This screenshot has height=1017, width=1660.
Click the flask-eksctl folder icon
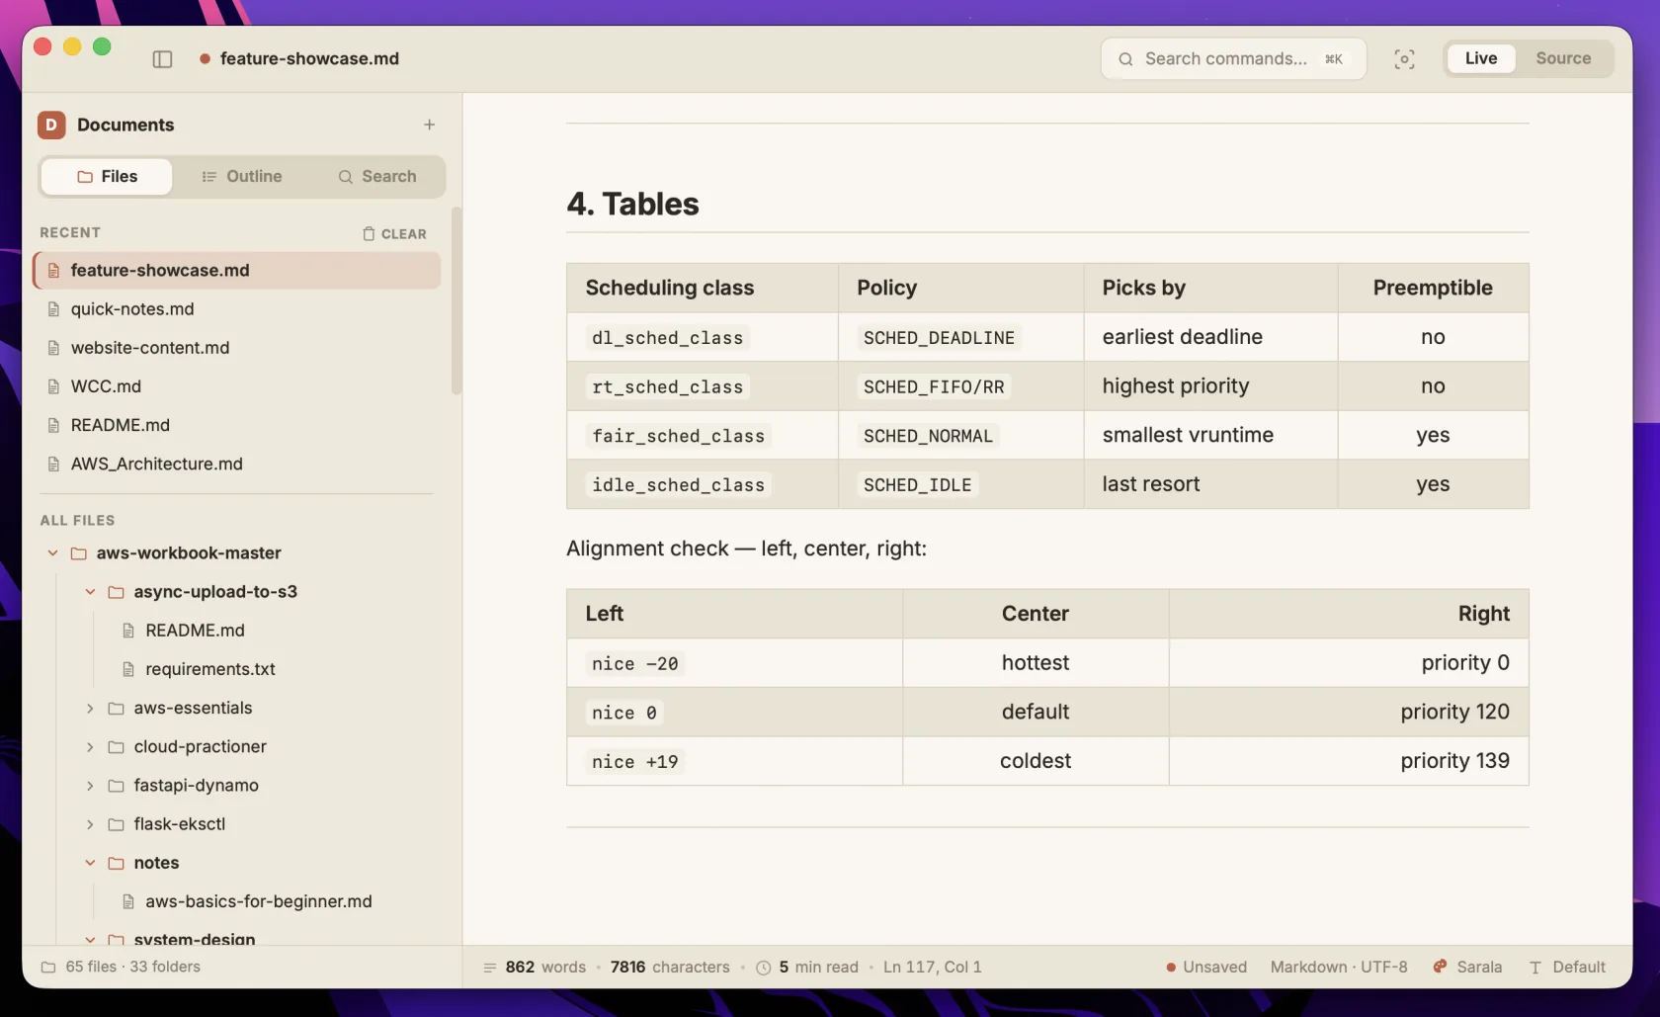coord(117,824)
